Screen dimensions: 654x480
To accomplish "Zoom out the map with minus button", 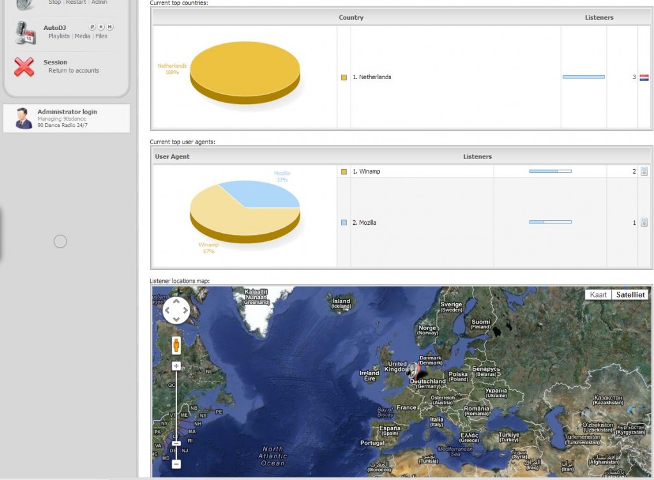I will [x=176, y=464].
